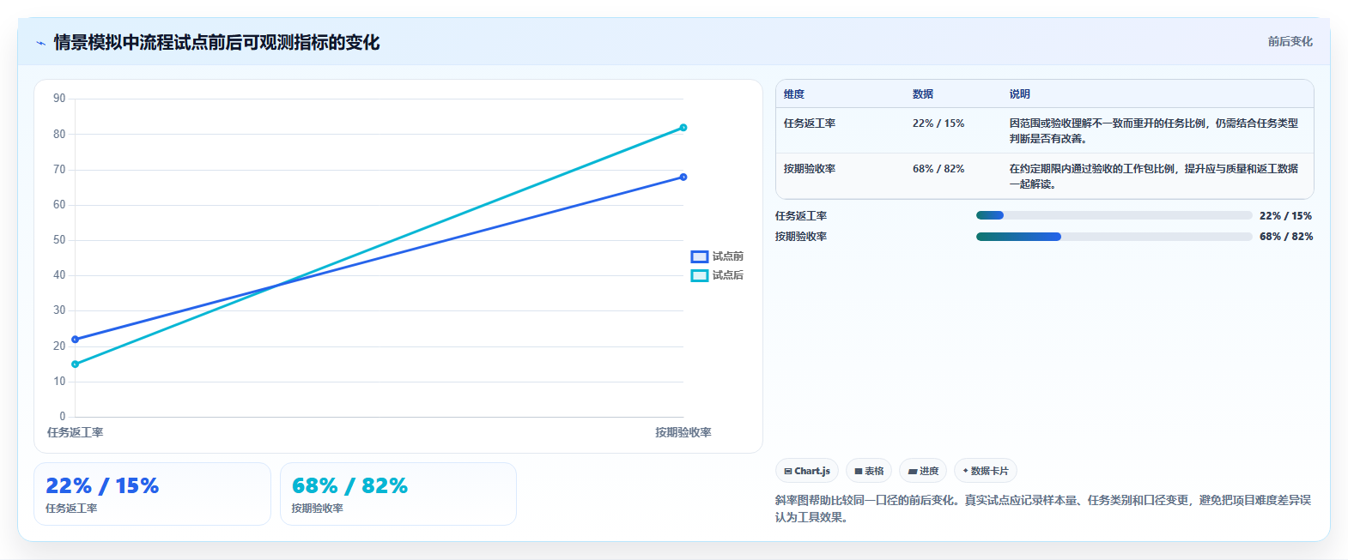
Task: Click the y-axis label 50
Action: pyautogui.click(x=59, y=240)
